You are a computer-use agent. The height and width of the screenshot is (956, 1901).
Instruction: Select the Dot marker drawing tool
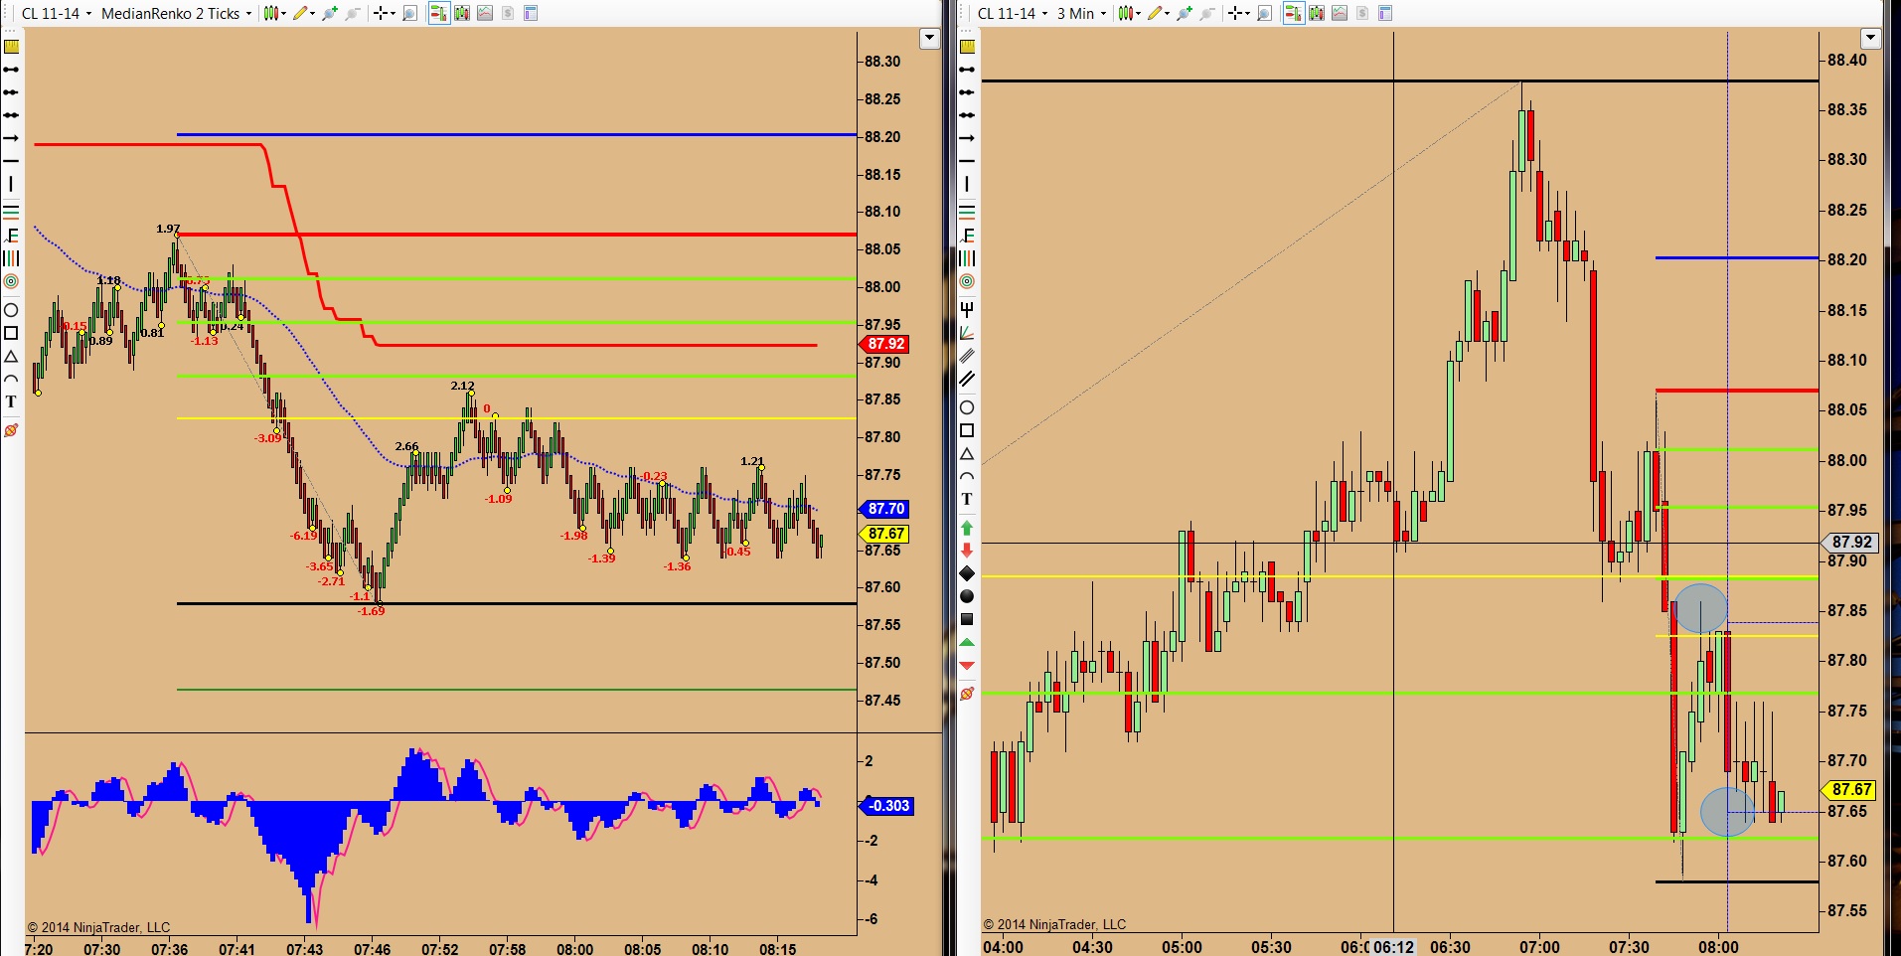pos(967,596)
